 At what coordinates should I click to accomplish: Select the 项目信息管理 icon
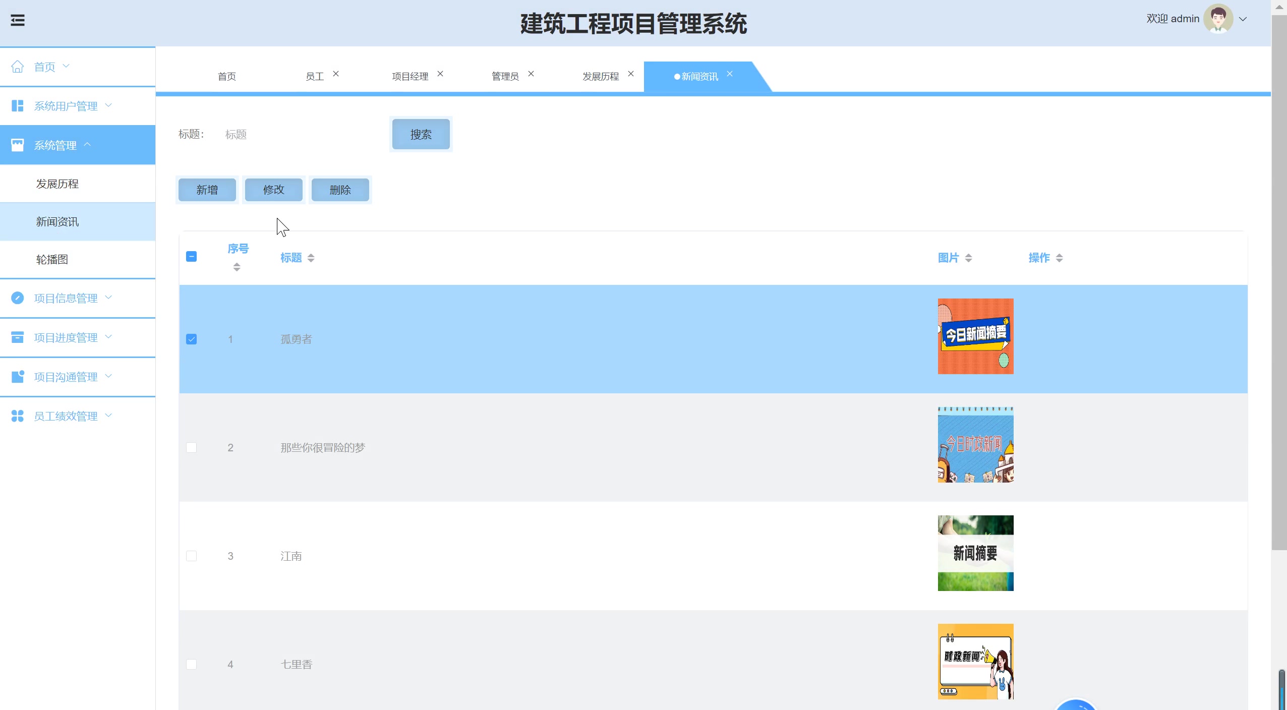pos(18,298)
